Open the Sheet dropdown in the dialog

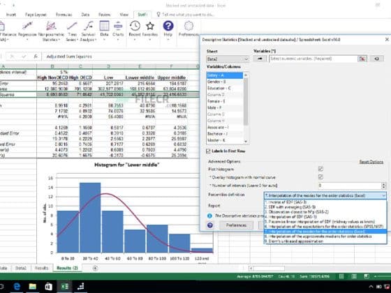(228, 59)
